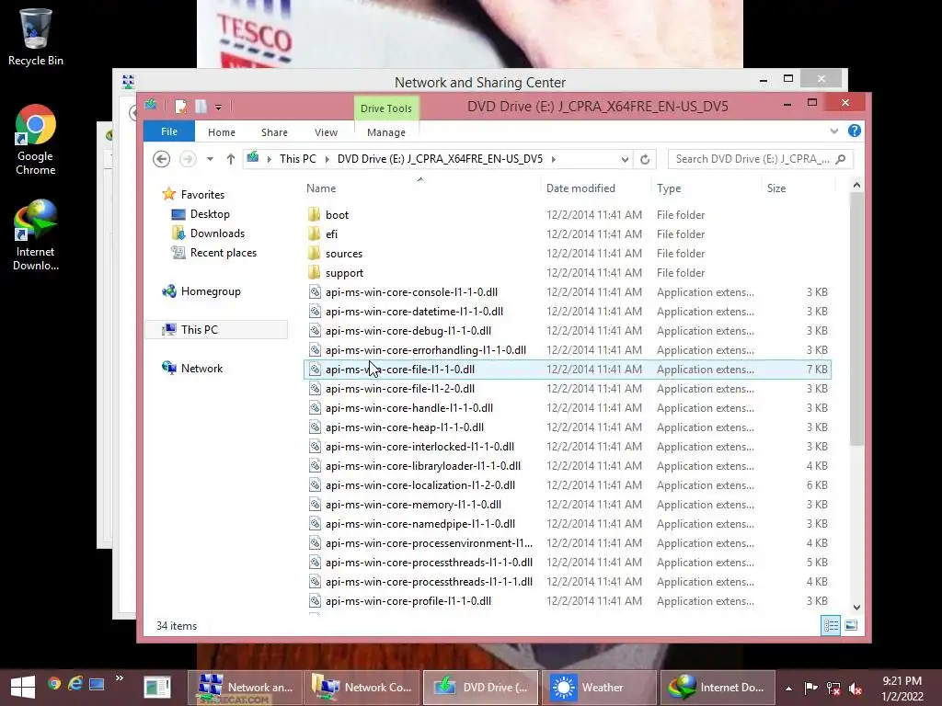Image resolution: width=942 pixels, height=706 pixels.
Task: Select api-ms-win-core-console-l1-1-0.dll file
Action: [568, 292]
